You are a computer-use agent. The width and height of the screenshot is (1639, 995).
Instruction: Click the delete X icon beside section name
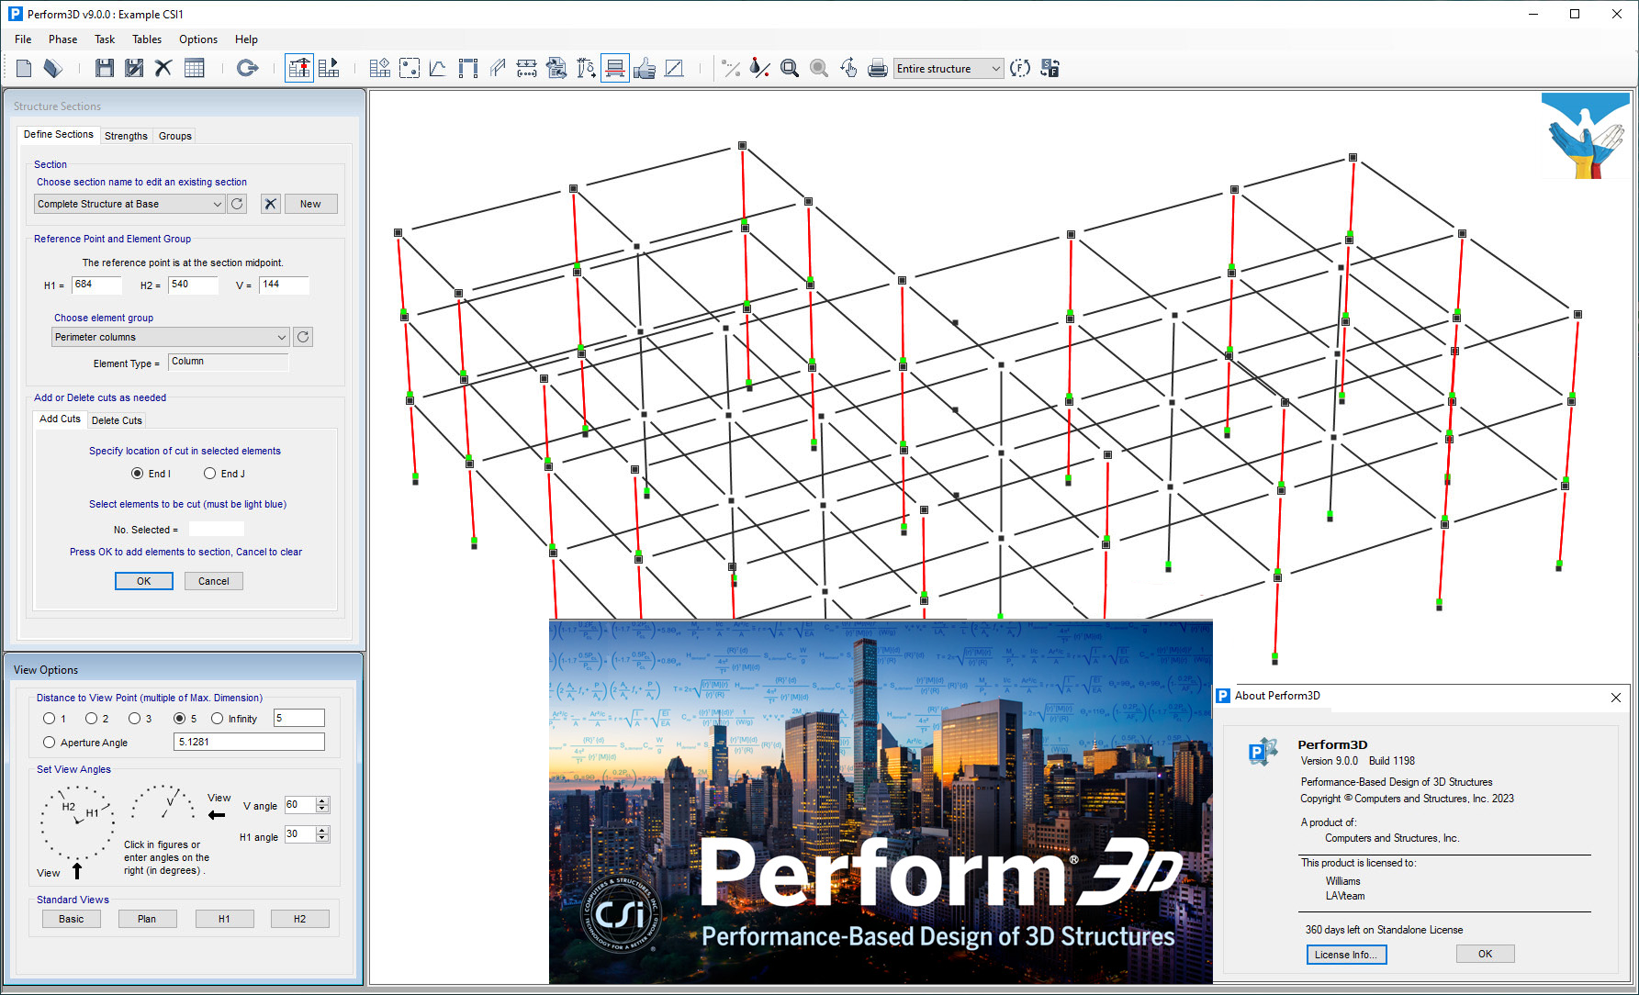click(x=270, y=204)
